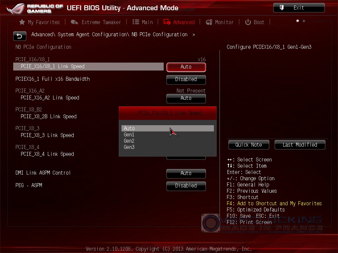338x253 pixels.
Task: Click the x16 status value
Action: point(202,59)
